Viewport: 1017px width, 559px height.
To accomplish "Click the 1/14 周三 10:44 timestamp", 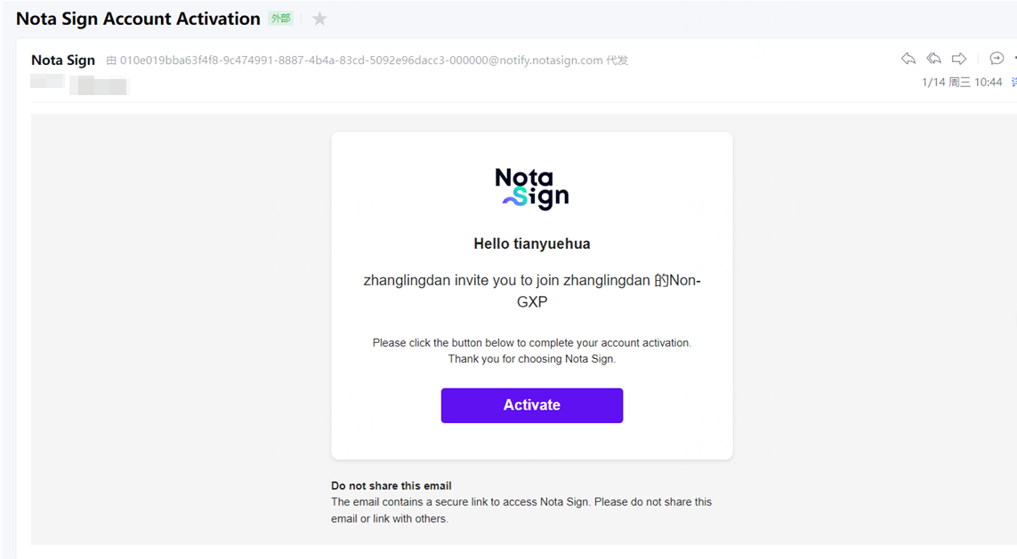I will 962,83.
